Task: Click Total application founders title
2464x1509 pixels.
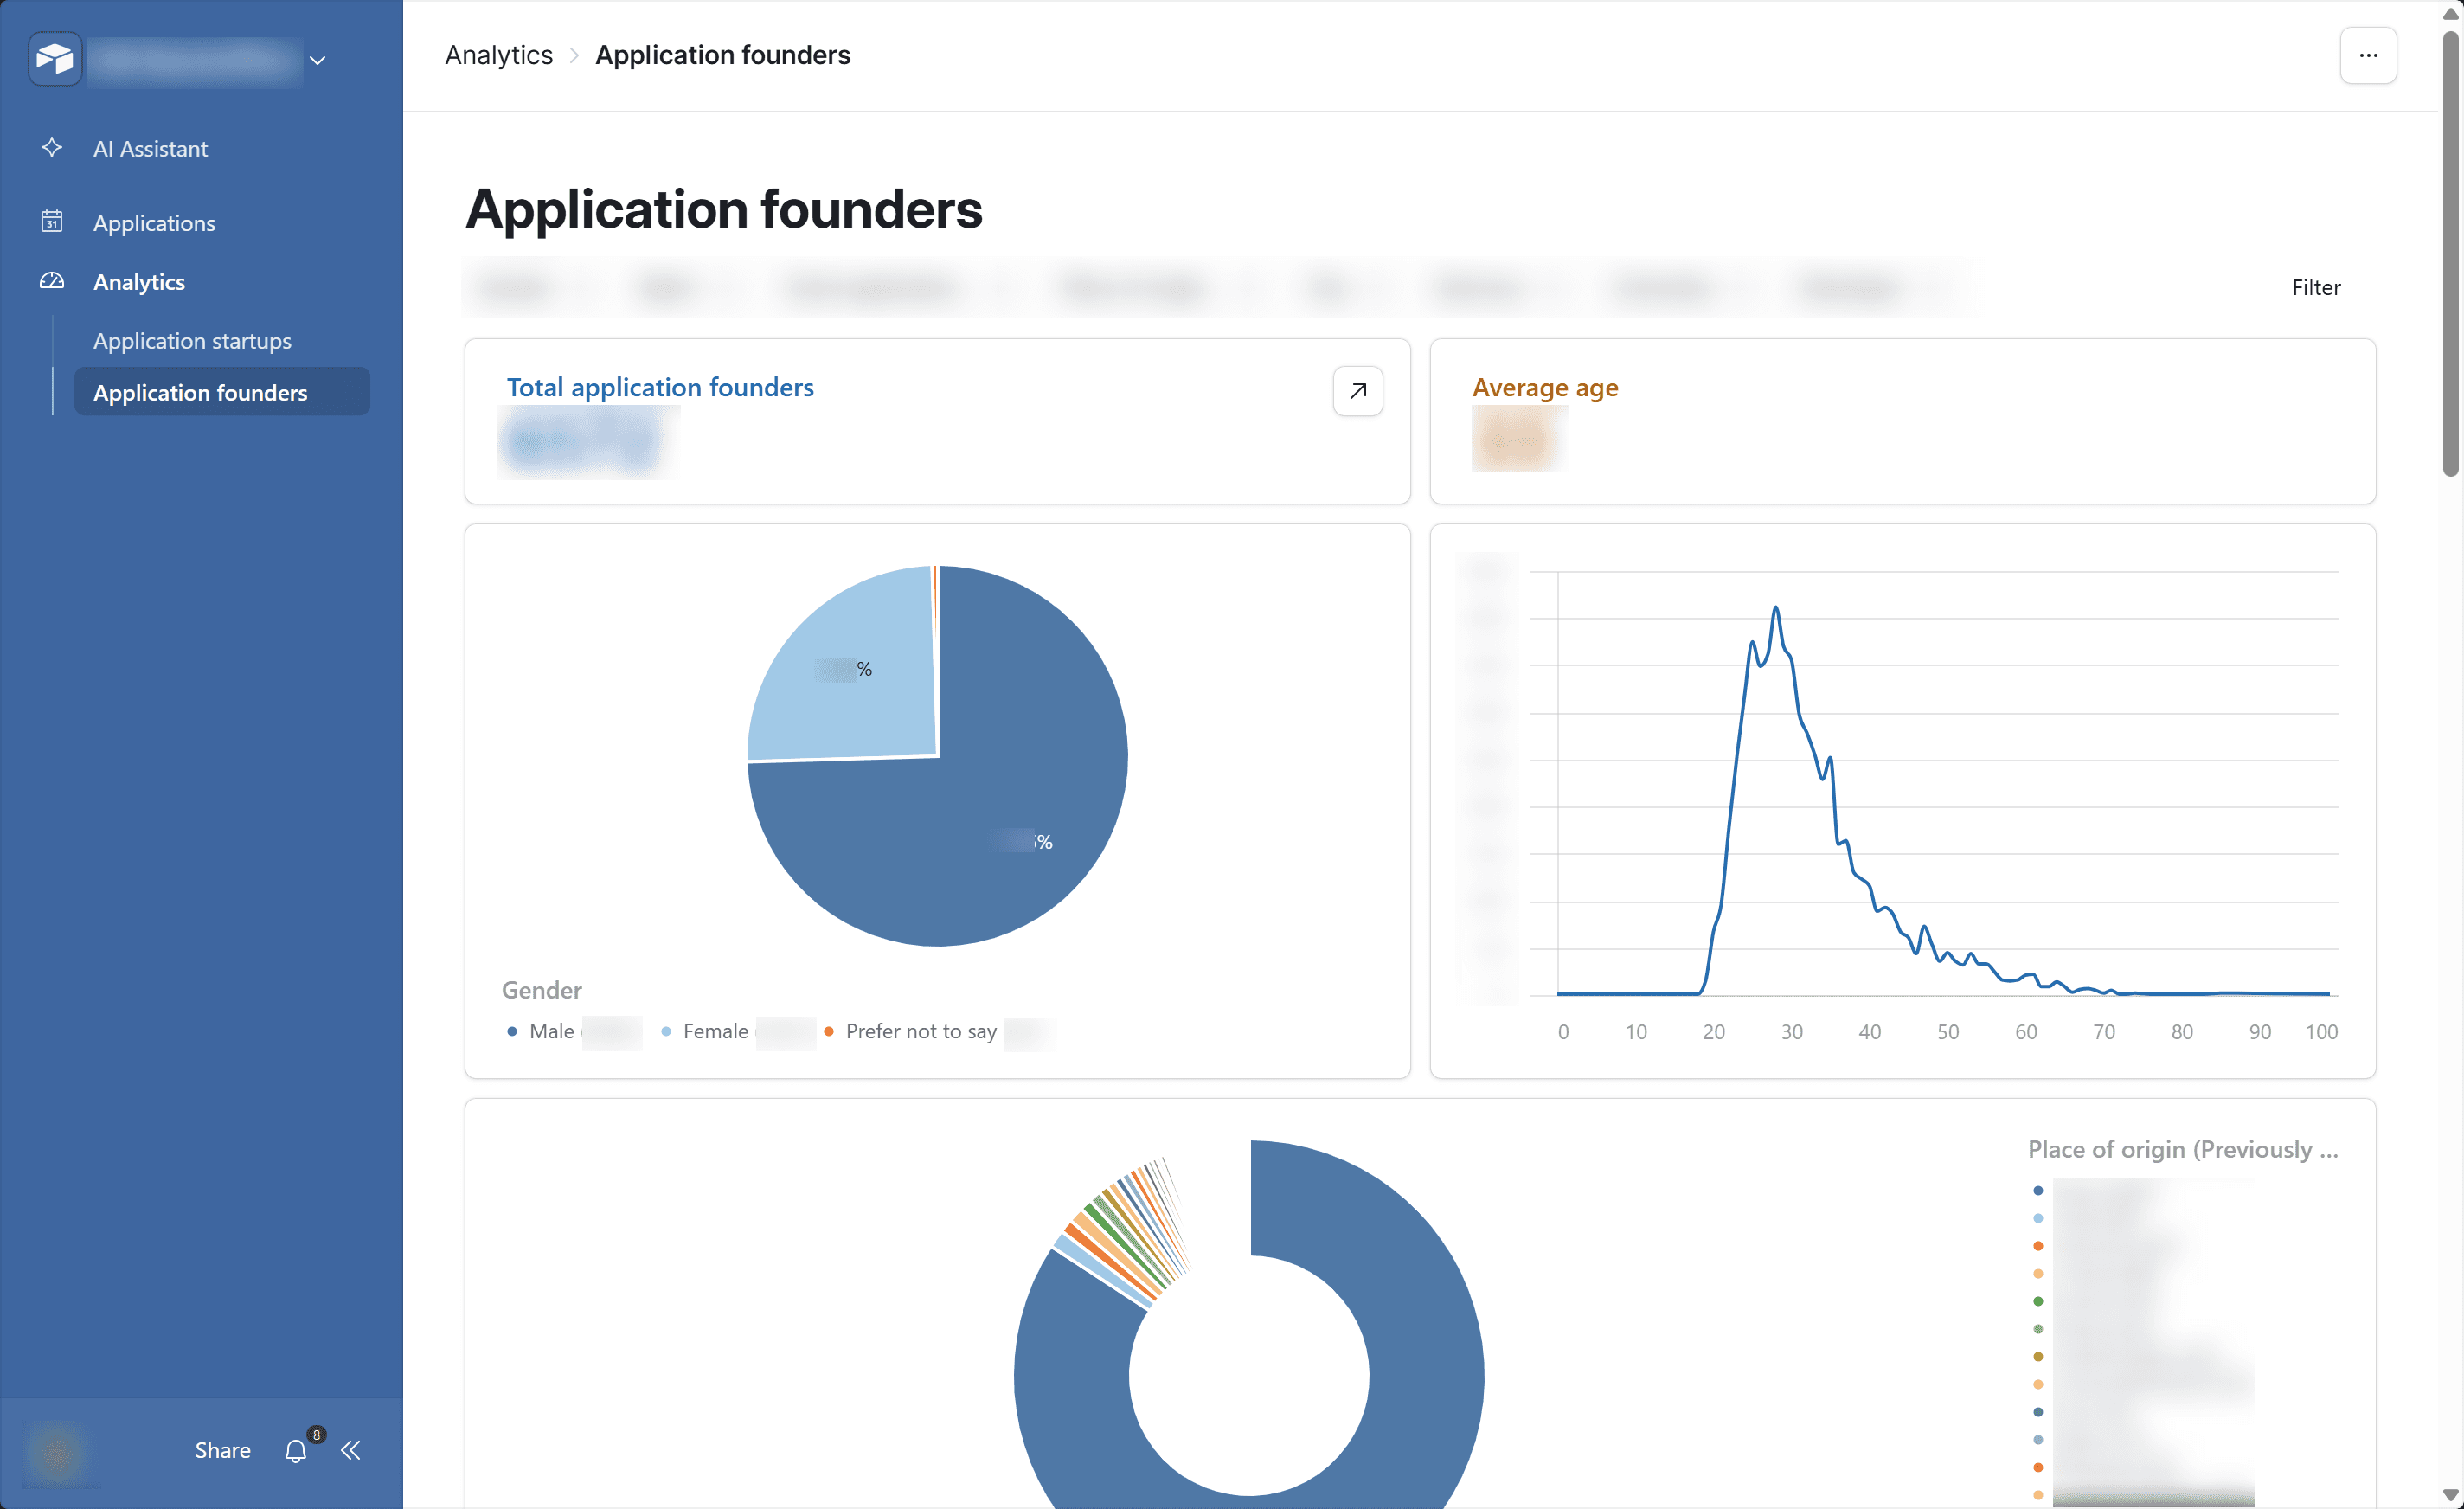Action: (x=660, y=387)
